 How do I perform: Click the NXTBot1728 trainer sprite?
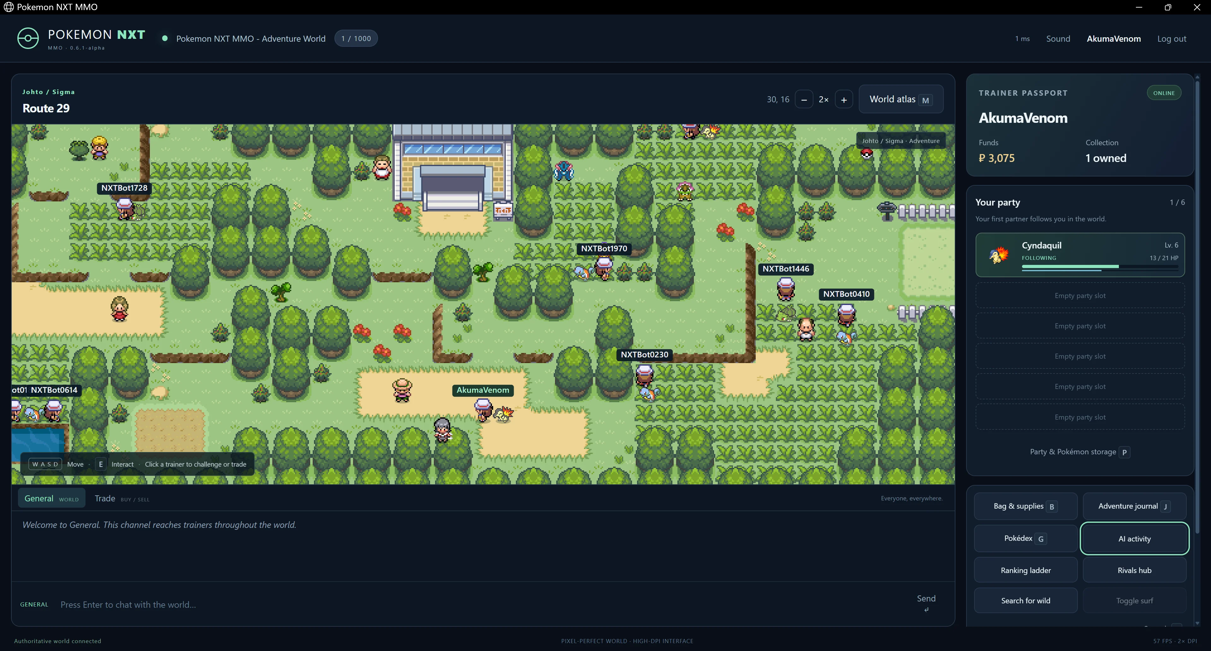tap(125, 209)
